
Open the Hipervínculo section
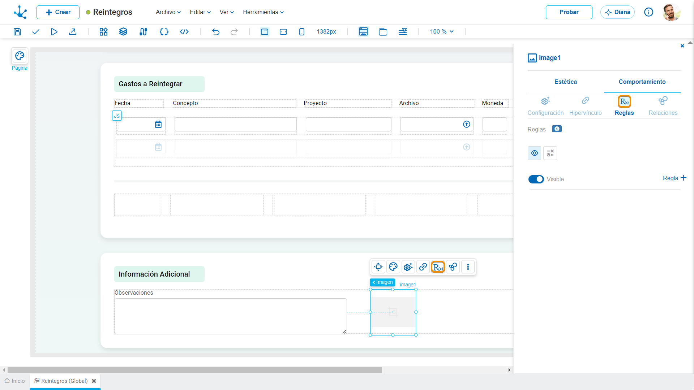coord(586,106)
